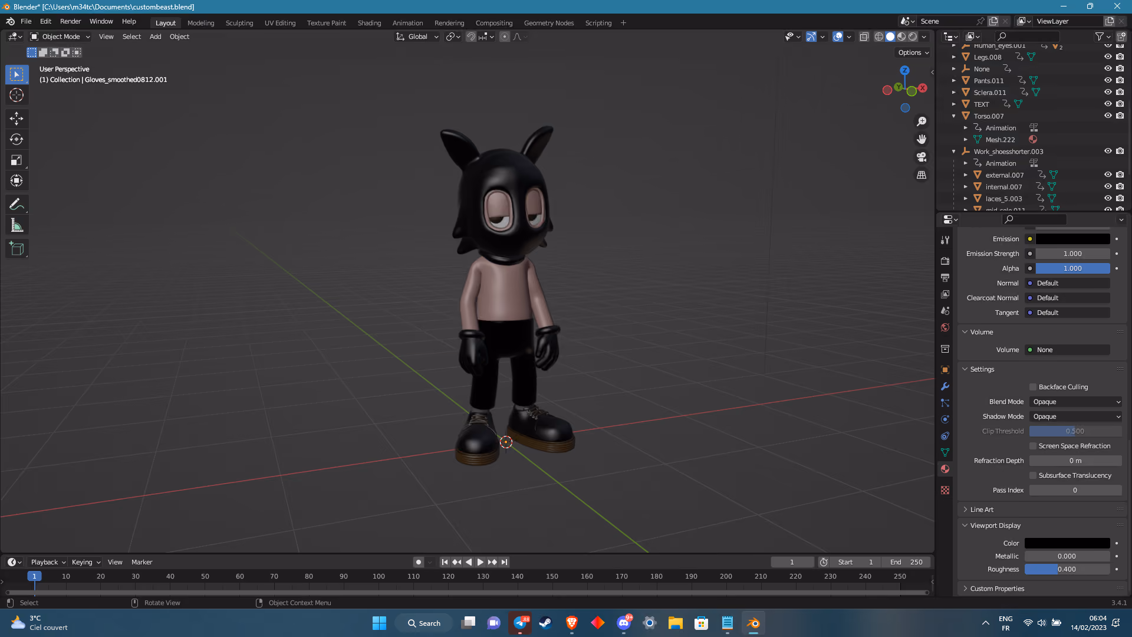Hide Torso.007 with its eye icon

click(x=1108, y=116)
